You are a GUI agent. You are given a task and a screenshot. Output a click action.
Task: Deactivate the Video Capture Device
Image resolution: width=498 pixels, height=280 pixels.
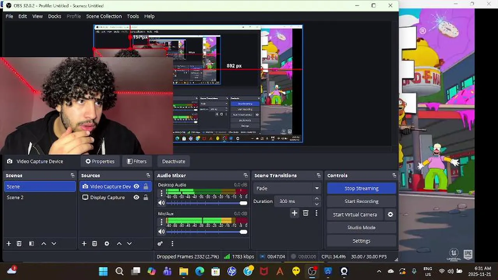[x=173, y=161]
